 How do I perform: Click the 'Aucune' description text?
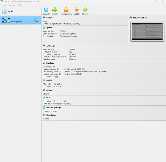[x=46, y=119]
